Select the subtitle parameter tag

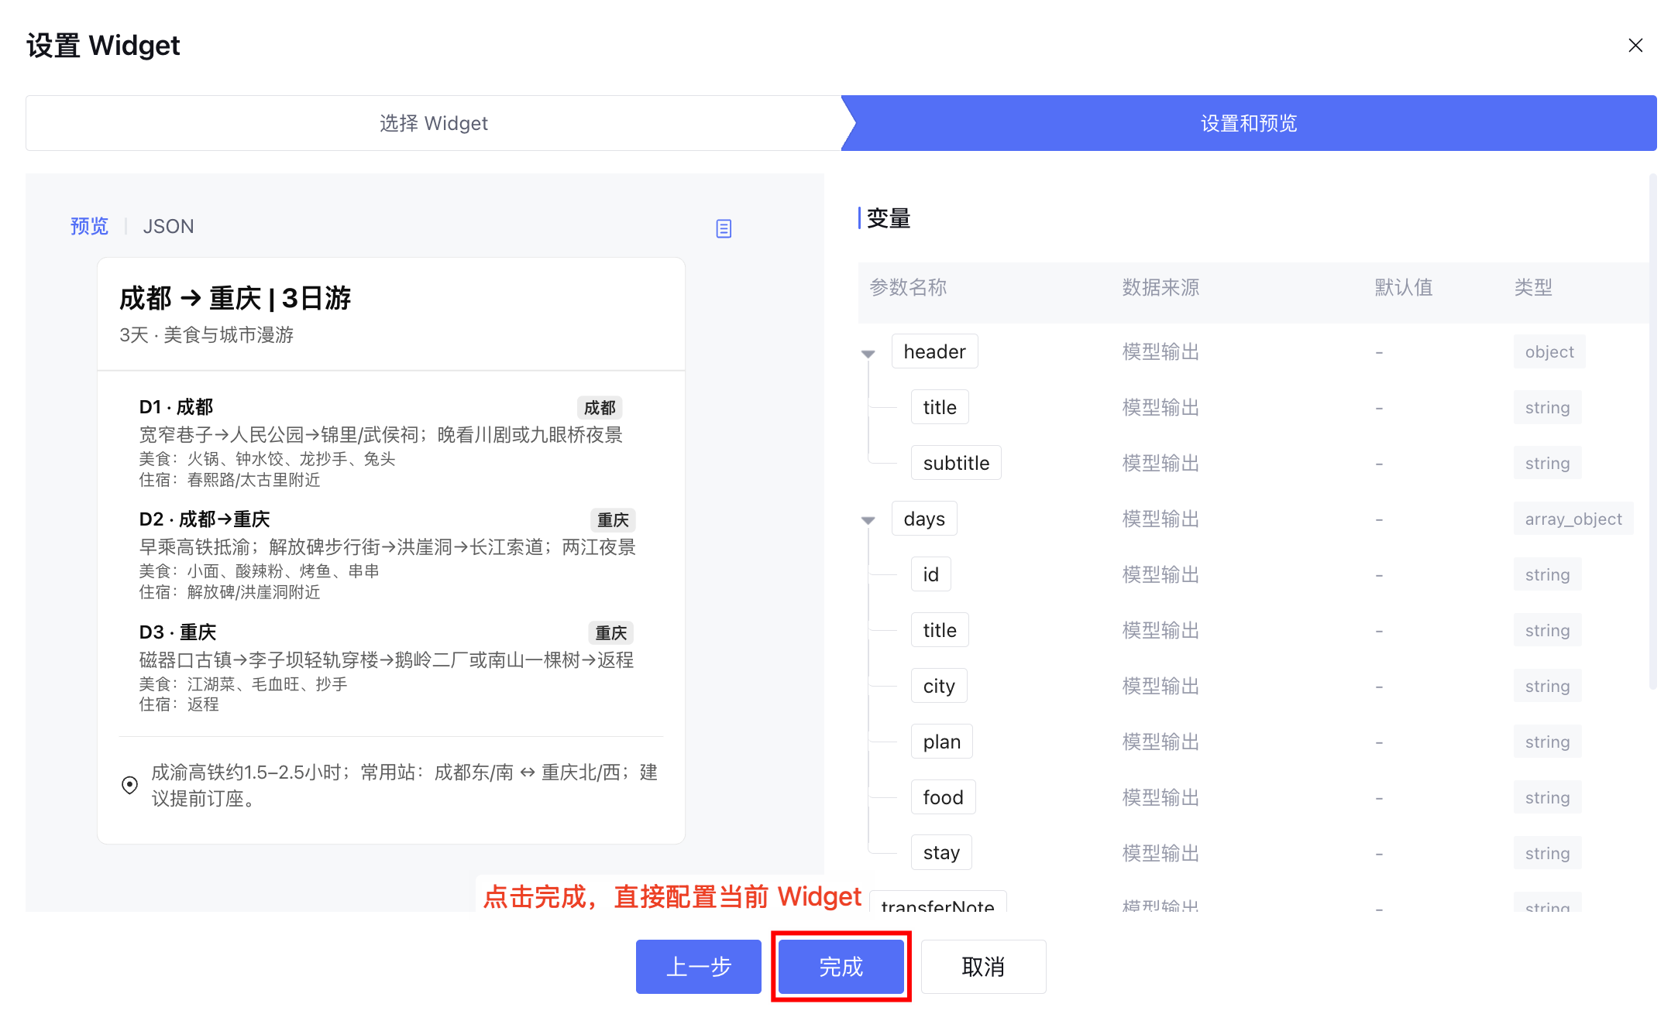point(955,463)
